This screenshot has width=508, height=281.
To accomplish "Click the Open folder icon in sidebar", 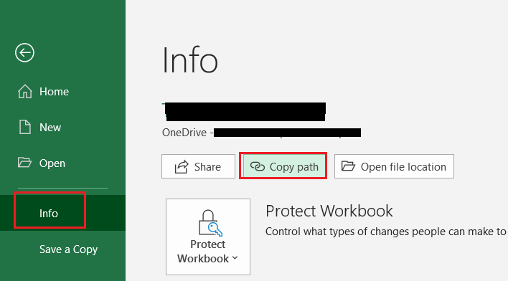I will pyautogui.click(x=24, y=162).
